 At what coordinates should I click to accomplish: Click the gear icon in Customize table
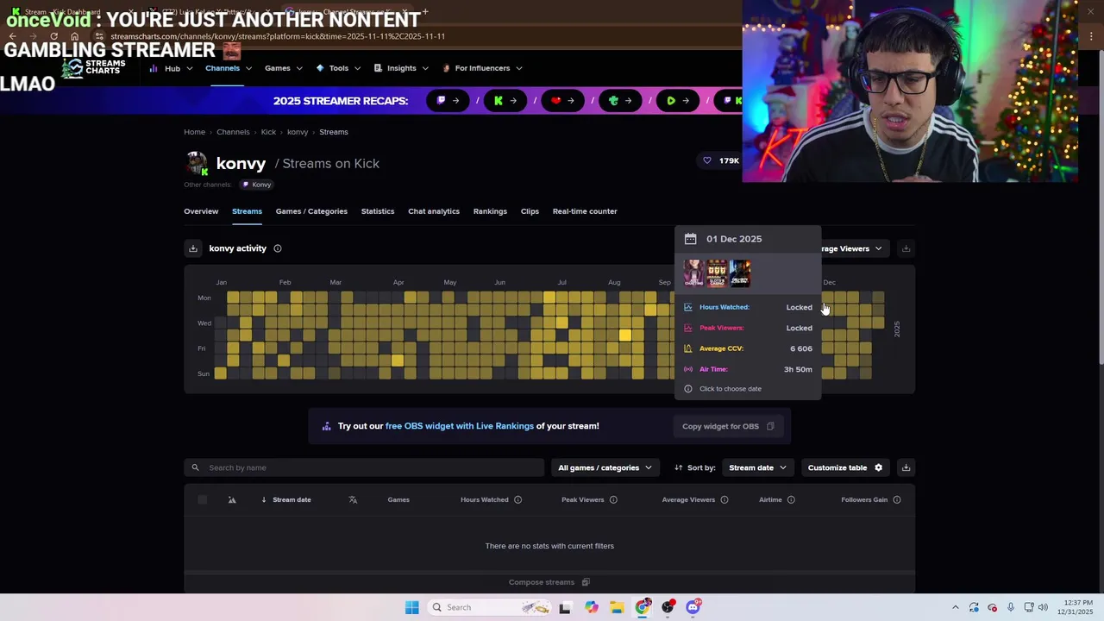(879, 467)
